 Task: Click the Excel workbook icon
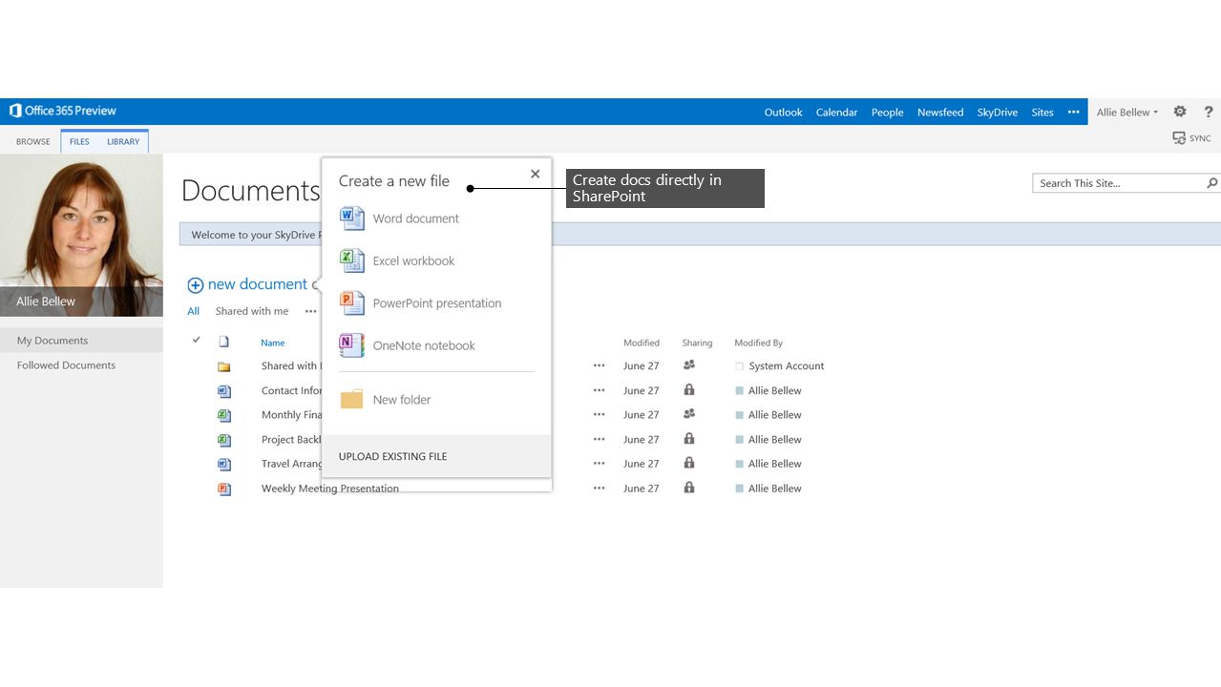click(x=352, y=260)
